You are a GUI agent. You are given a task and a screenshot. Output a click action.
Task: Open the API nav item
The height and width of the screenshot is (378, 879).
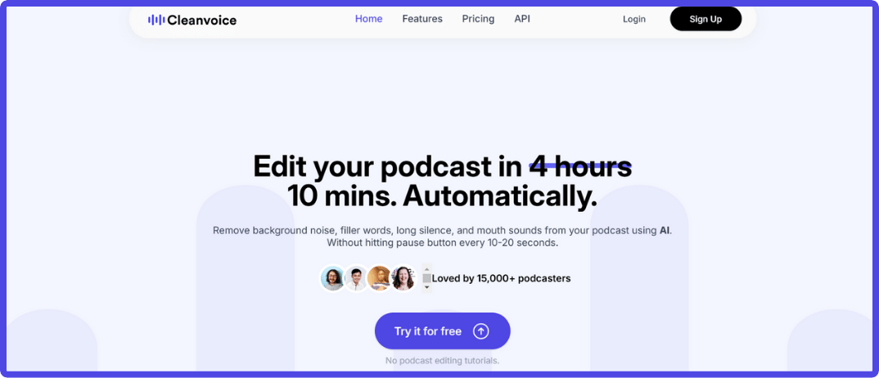522,19
